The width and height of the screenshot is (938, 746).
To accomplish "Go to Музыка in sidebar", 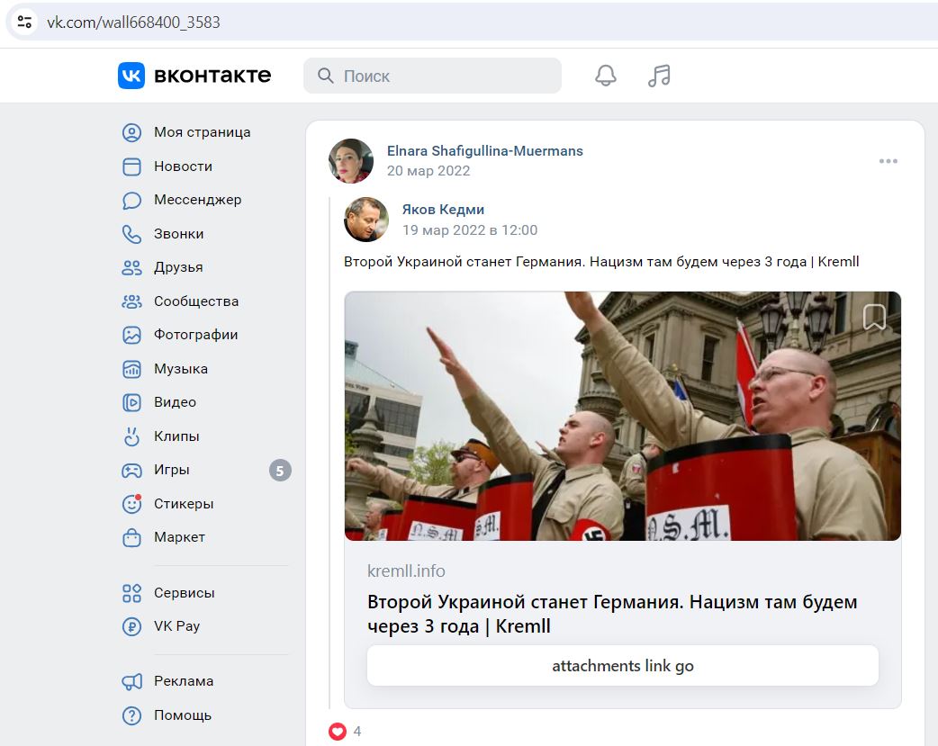I will pos(181,369).
